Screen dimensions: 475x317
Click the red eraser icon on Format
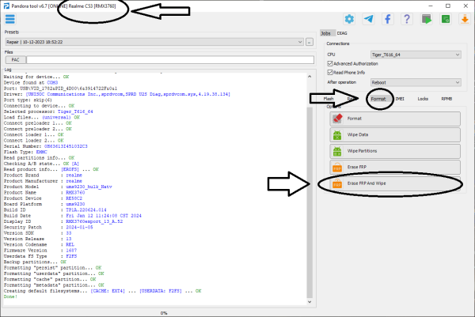pyautogui.click(x=337, y=119)
